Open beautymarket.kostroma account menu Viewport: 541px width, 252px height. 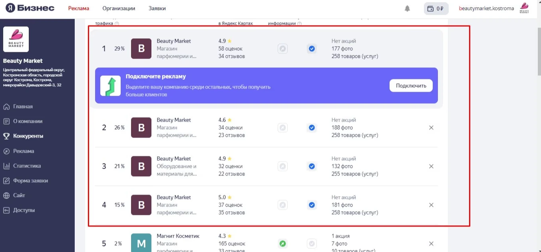click(486, 8)
